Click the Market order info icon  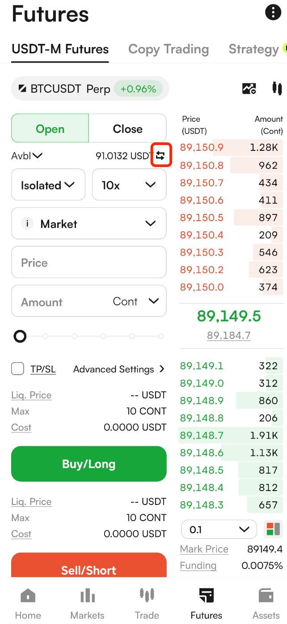27,224
